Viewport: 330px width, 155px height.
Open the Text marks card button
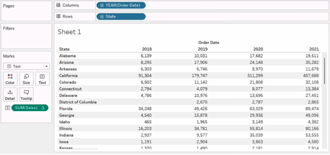click(x=42, y=79)
